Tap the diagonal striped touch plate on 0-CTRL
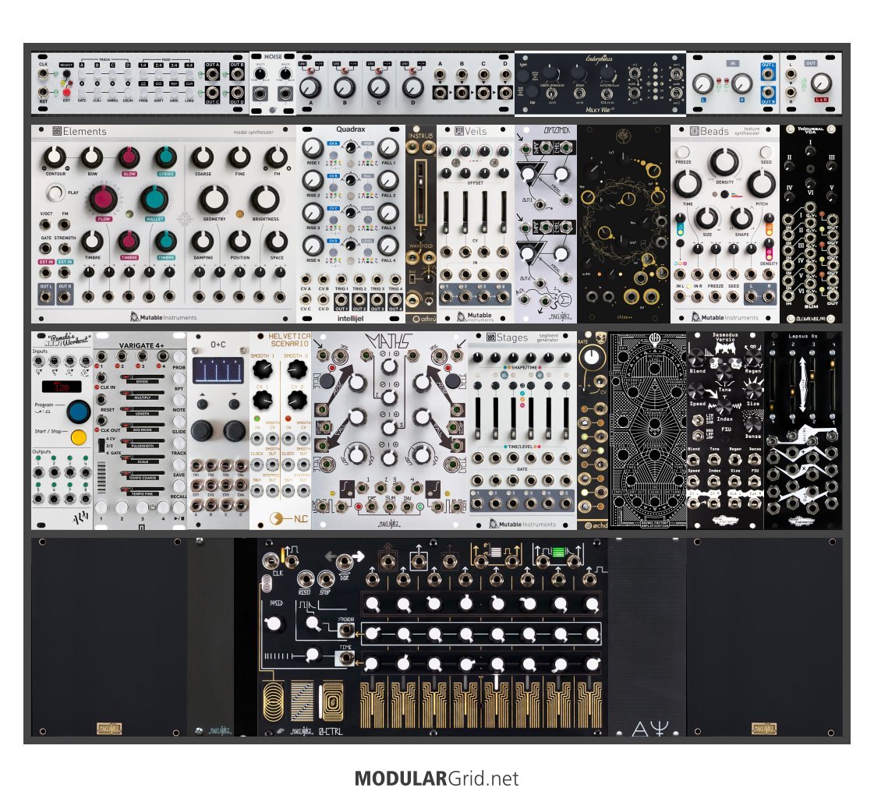The image size is (874, 795). (x=303, y=702)
